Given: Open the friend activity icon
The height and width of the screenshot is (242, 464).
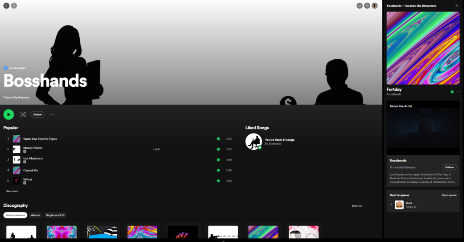Looking at the screenshot, I should pos(367,5).
